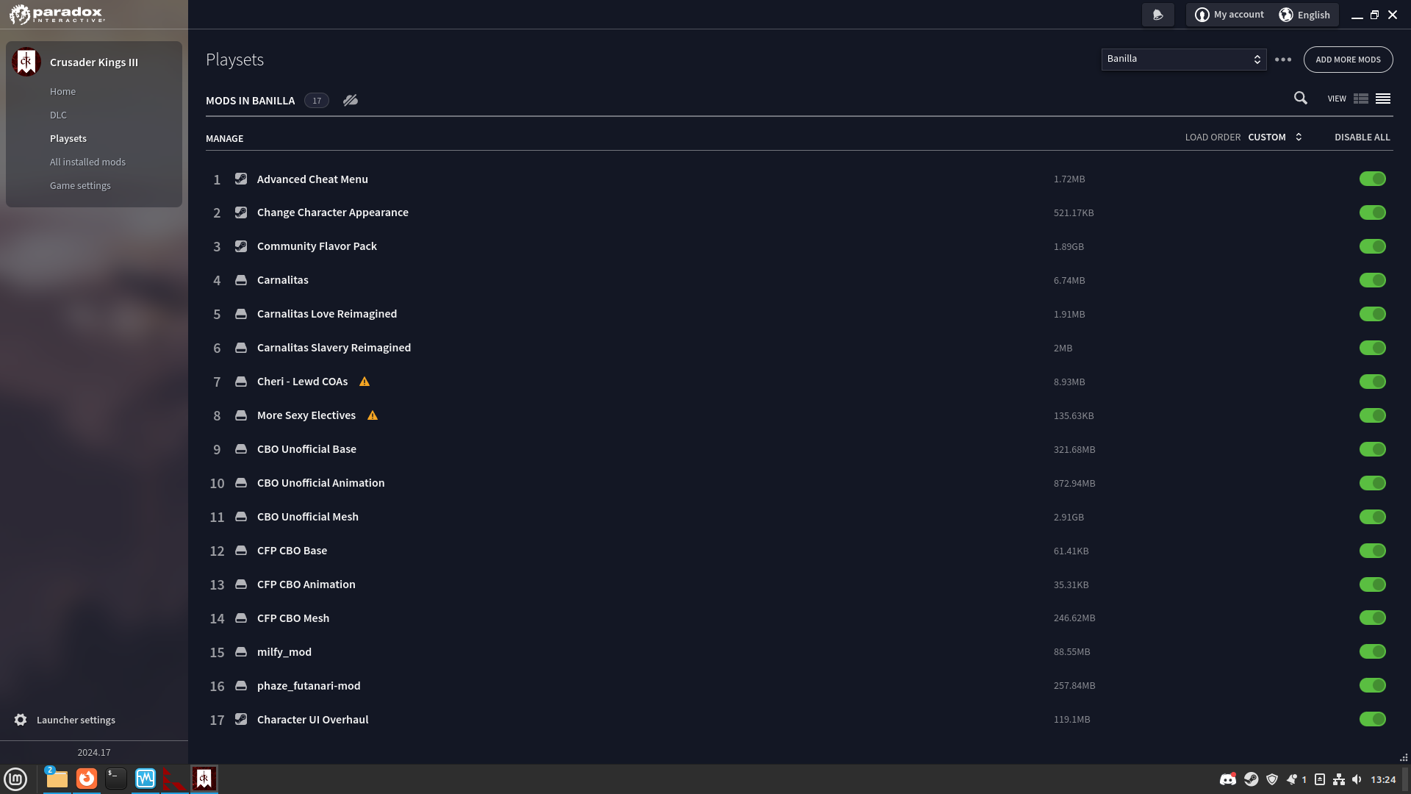
Task: Select the Carnalitas Slavery Reimagined mod name
Action: click(334, 348)
